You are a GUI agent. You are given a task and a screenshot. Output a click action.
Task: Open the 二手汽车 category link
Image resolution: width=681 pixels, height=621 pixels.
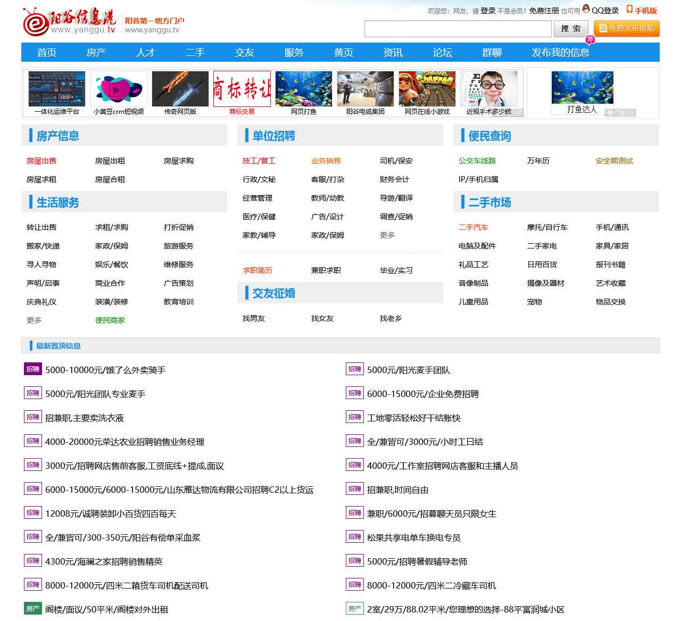coord(473,227)
